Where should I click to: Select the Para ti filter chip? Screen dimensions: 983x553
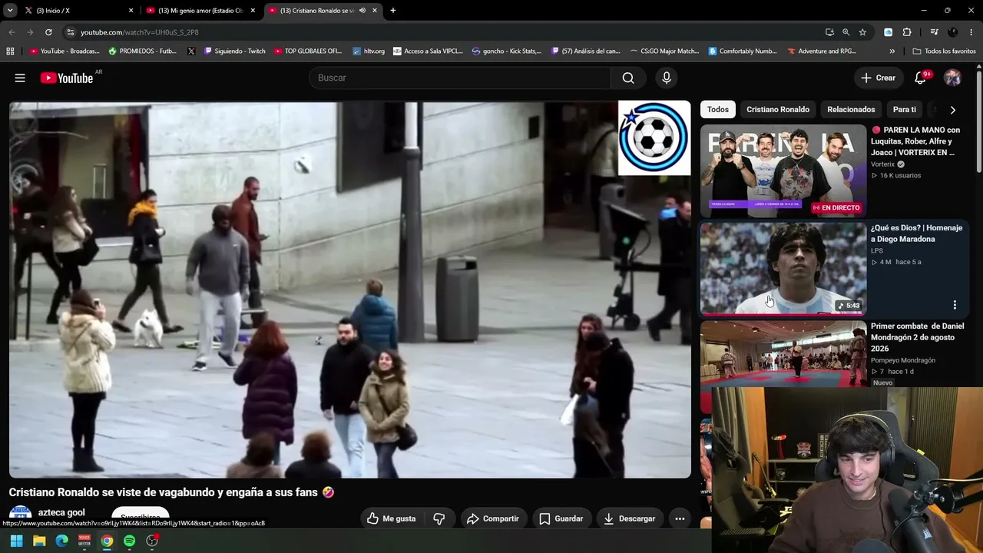pos(905,110)
